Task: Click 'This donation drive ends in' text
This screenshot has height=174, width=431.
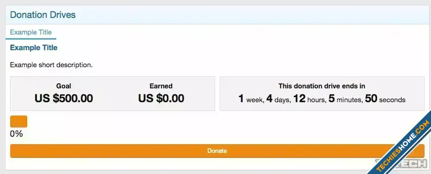Action: (322, 86)
